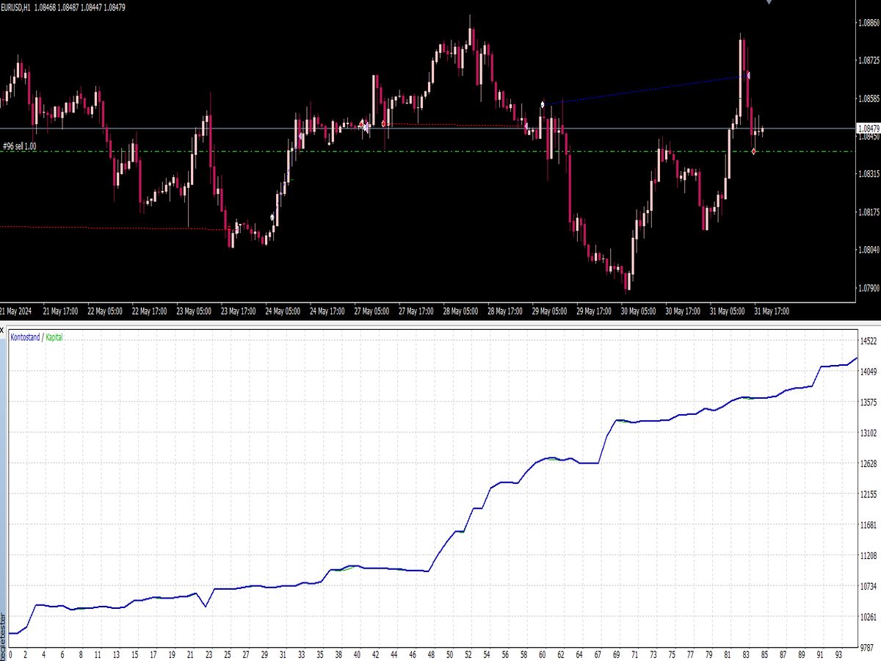Select the trade marker near 23 May 17:00

(272, 216)
